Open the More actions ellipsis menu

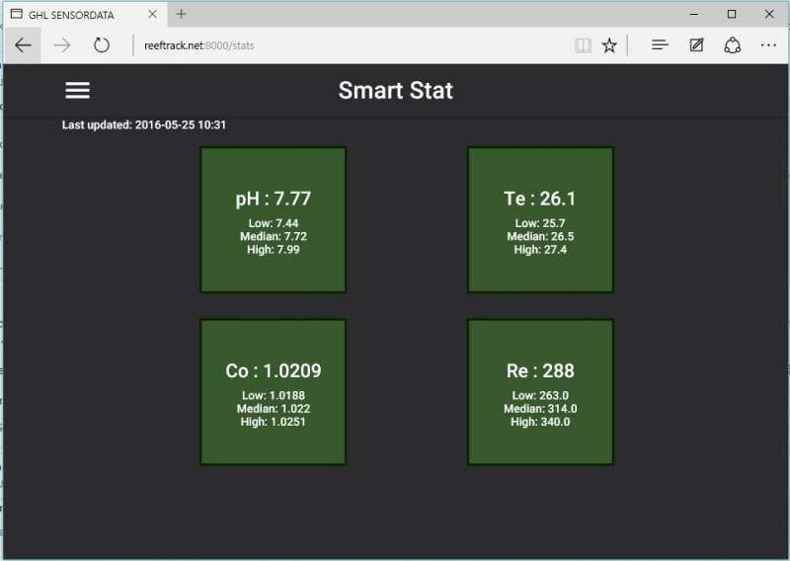[x=768, y=45]
